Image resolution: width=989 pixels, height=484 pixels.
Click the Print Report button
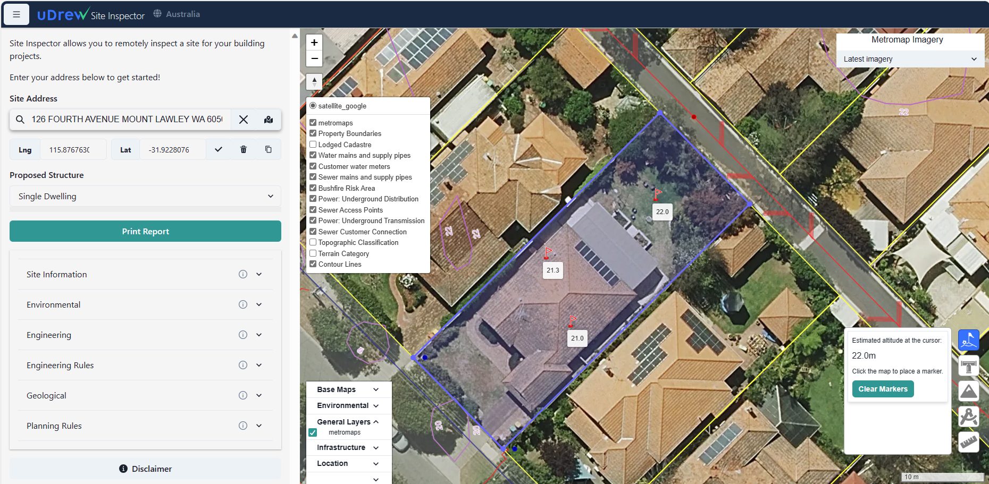145,232
